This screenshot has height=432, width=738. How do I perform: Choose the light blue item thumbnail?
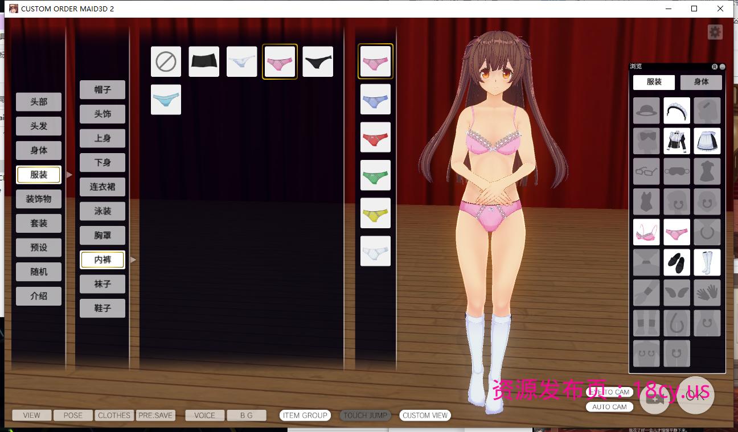coord(166,100)
